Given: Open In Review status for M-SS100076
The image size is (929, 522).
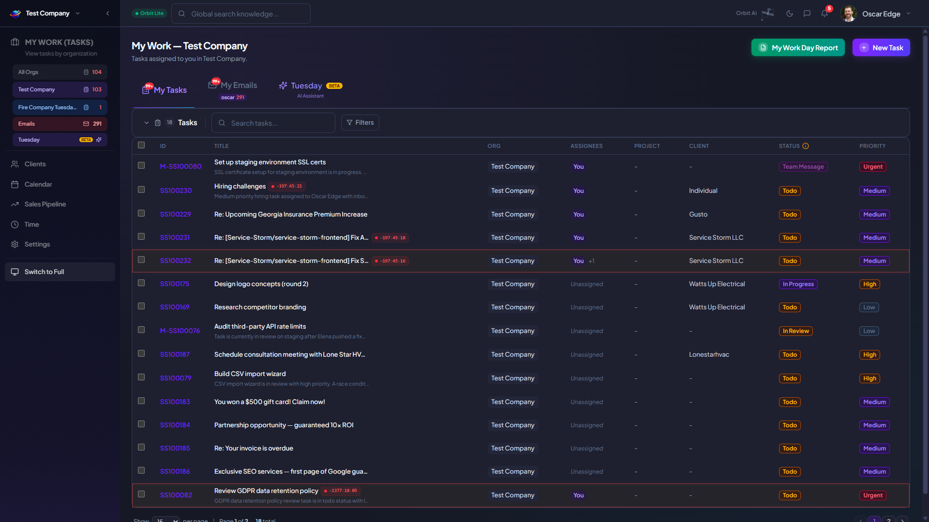Looking at the screenshot, I should pos(795,331).
